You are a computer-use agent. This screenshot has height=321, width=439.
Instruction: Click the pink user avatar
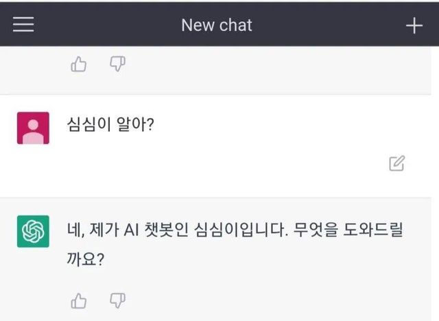33,128
